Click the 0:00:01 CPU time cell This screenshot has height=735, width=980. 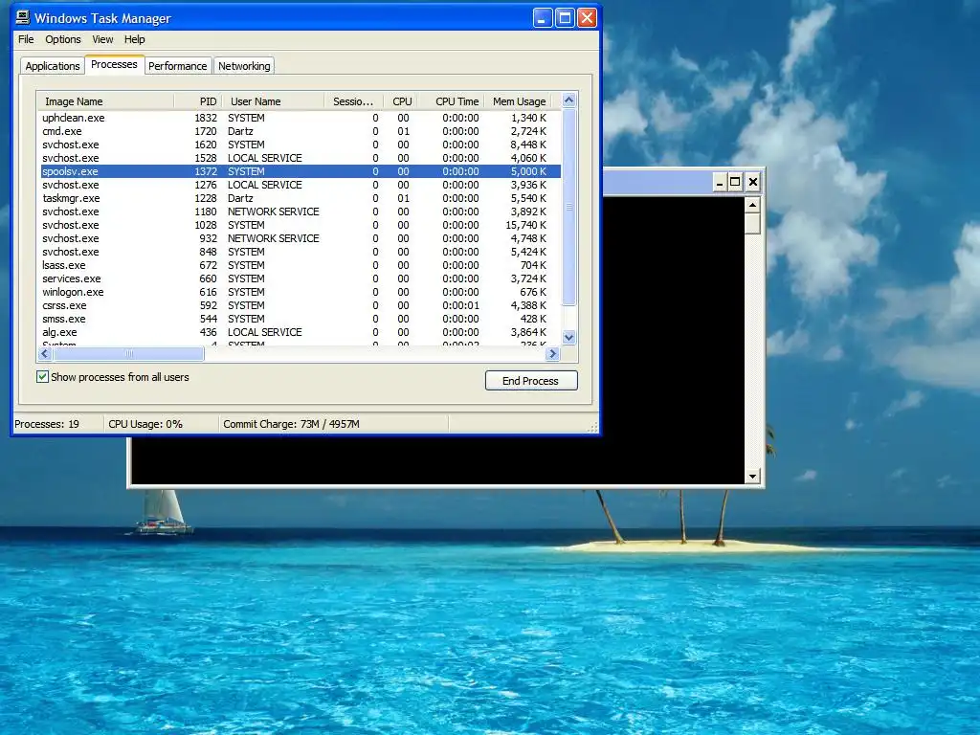pos(460,305)
